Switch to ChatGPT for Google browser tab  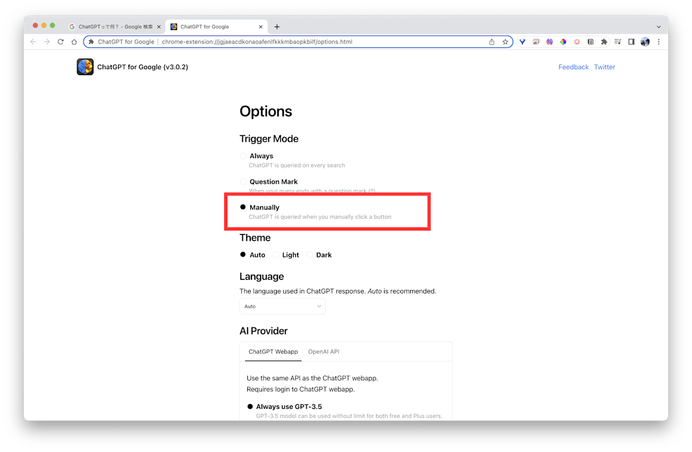tap(217, 26)
